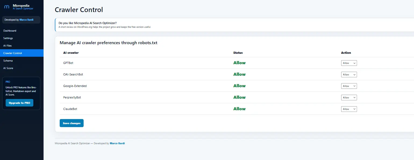Click the Allow status for ClaudeBot
This screenshot has width=414, height=160.
[240, 109]
